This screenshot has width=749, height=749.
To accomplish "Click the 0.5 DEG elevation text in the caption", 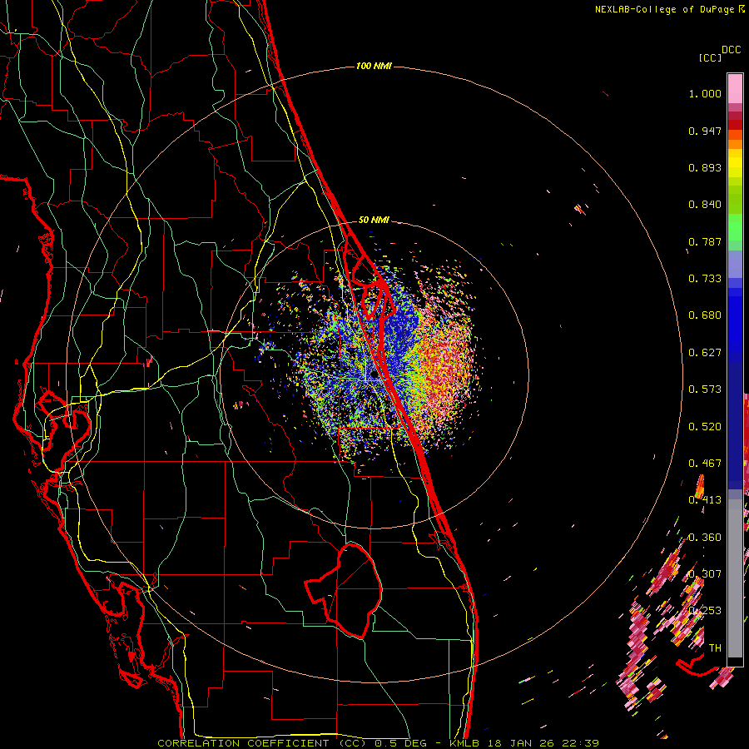I will [x=403, y=743].
